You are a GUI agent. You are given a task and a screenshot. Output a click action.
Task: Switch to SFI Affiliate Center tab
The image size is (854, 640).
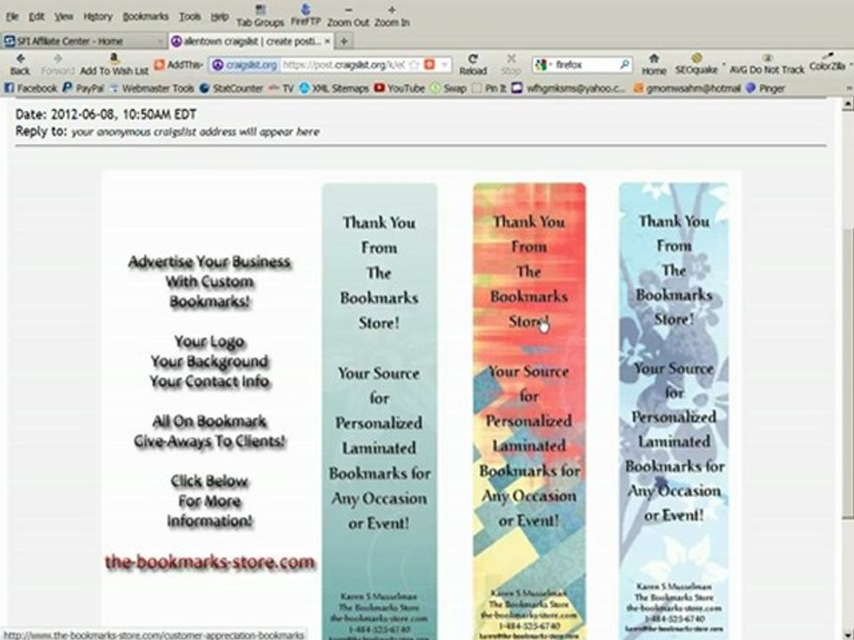pyautogui.click(x=83, y=41)
